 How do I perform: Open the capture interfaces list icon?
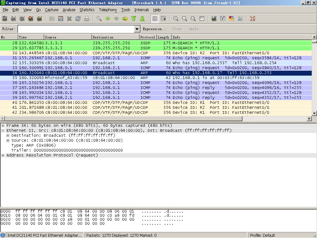pyautogui.click(x=5, y=19)
